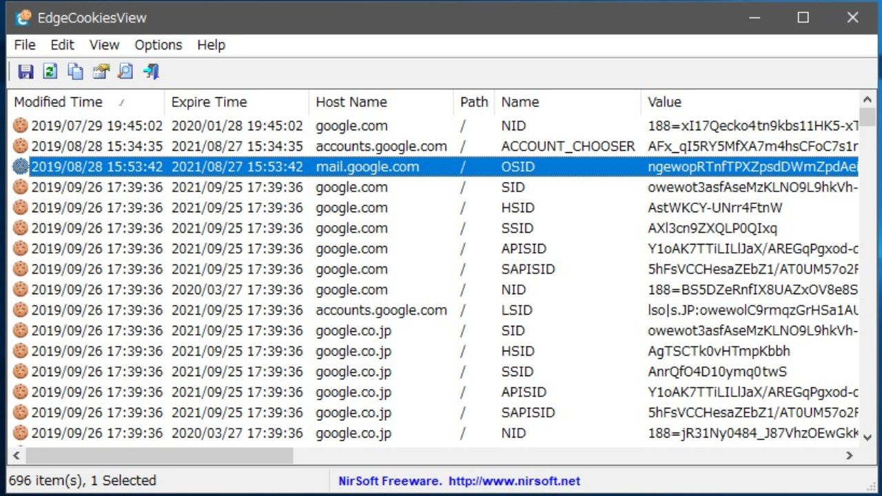Screen dimensions: 882x496
Task: Sort by the Path column header
Action: [x=474, y=102]
